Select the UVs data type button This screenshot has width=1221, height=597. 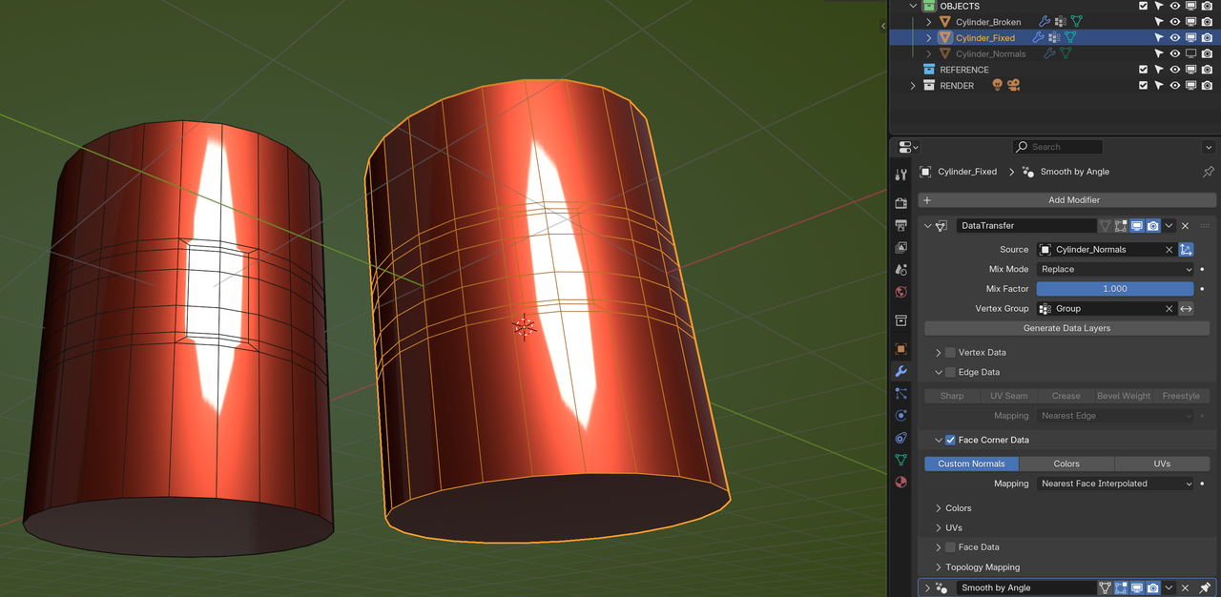coord(1162,464)
